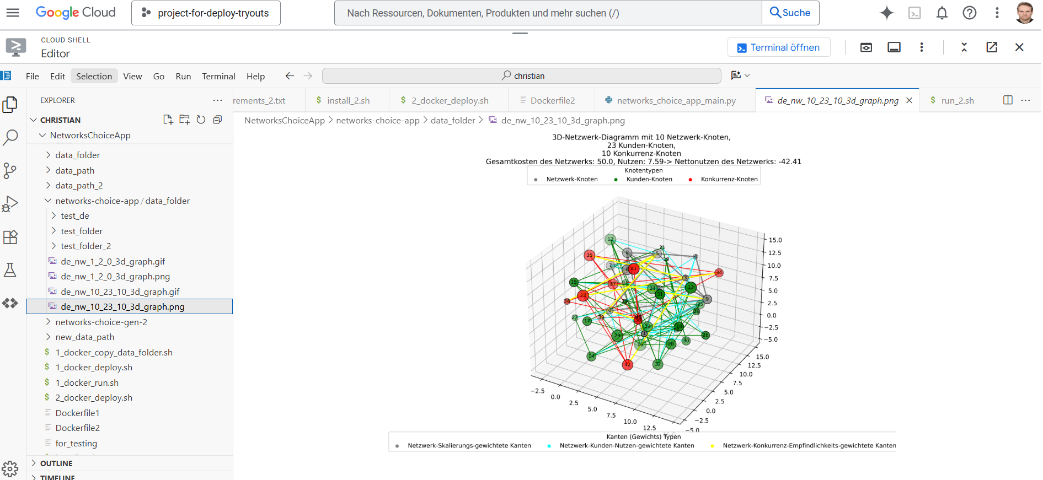Open Manage settings gear
The width and height of the screenshot is (1043, 480).
[10, 469]
